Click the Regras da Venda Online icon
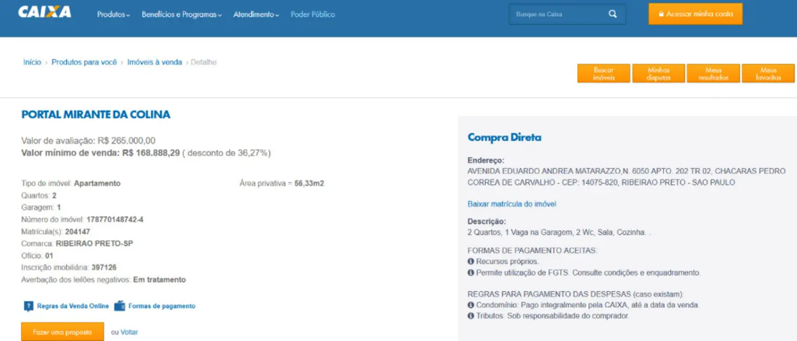The height and width of the screenshot is (341, 797). point(28,306)
